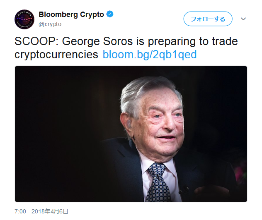Click the patterned tie in the image
262x220 pixels.
point(158,182)
